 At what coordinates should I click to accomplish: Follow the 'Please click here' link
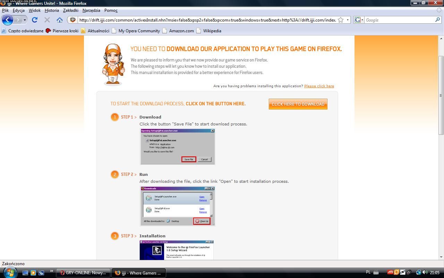[319, 86]
